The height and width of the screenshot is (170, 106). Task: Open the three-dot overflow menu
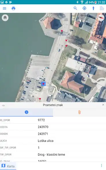(x=101, y=165)
